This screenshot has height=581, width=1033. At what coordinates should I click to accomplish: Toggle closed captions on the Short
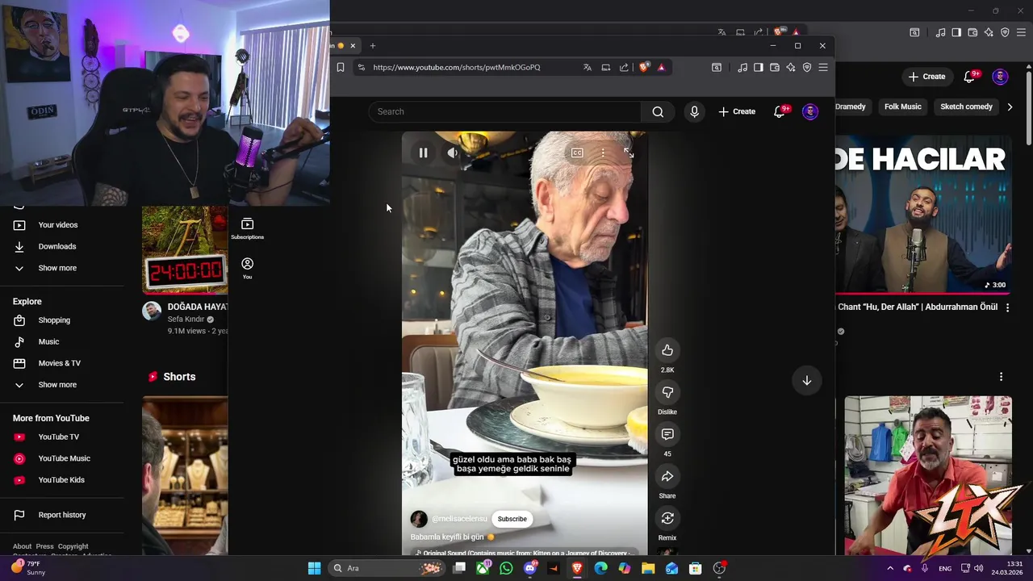pyautogui.click(x=577, y=153)
